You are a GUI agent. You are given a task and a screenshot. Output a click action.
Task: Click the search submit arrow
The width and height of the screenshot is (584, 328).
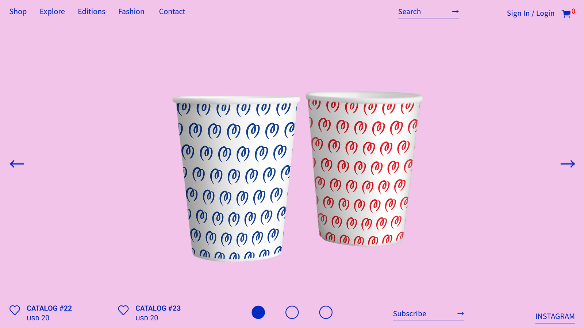[x=455, y=12]
